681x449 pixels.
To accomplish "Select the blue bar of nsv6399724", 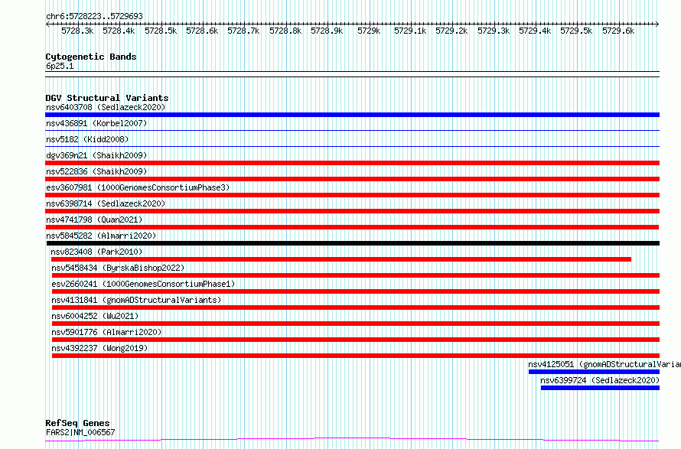I will (600, 388).
